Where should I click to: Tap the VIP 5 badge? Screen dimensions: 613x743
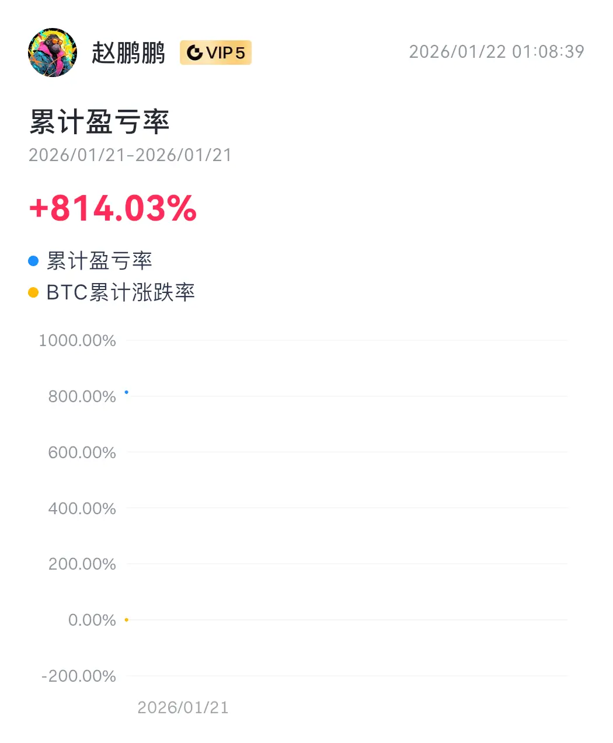click(x=215, y=53)
